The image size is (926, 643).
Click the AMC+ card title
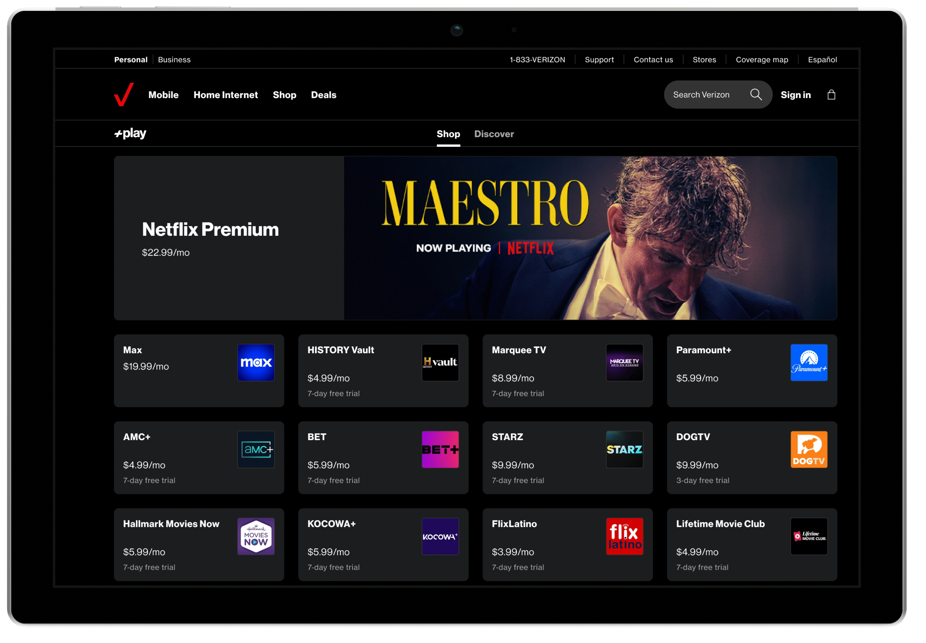(137, 437)
